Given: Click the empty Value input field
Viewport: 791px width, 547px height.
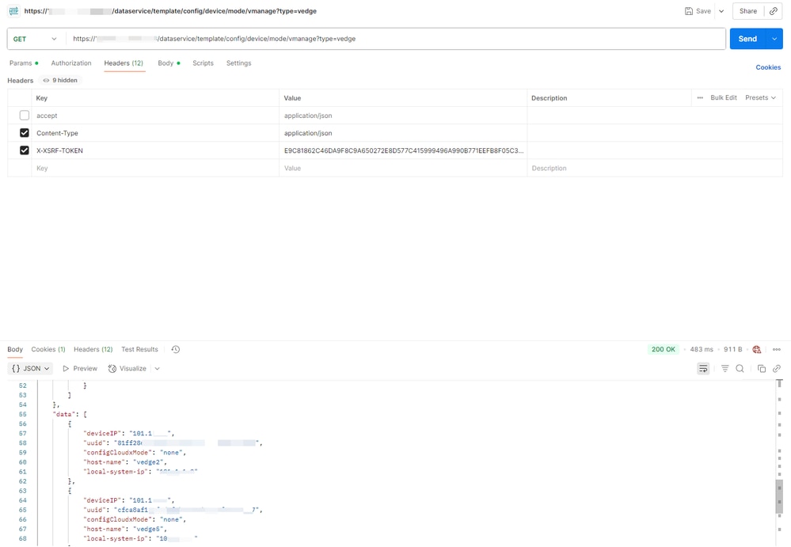Looking at the screenshot, I should tap(403, 168).
